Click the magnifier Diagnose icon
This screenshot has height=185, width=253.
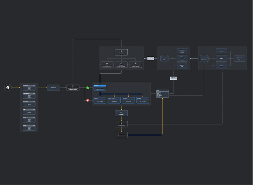click(x=122, y=63)
